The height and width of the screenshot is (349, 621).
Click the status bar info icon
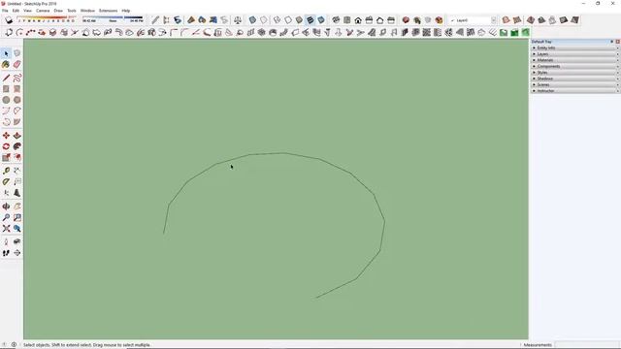coord(14,345)
